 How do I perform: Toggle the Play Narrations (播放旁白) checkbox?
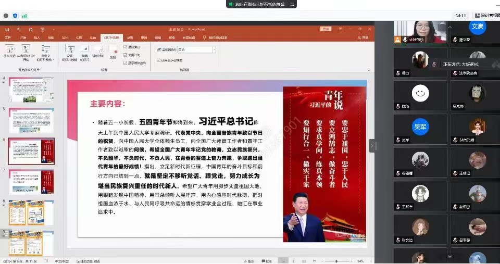click(x=125, y=47)
